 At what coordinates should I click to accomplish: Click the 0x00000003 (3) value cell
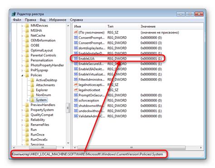pyautogui.click(x=151, y=43)
